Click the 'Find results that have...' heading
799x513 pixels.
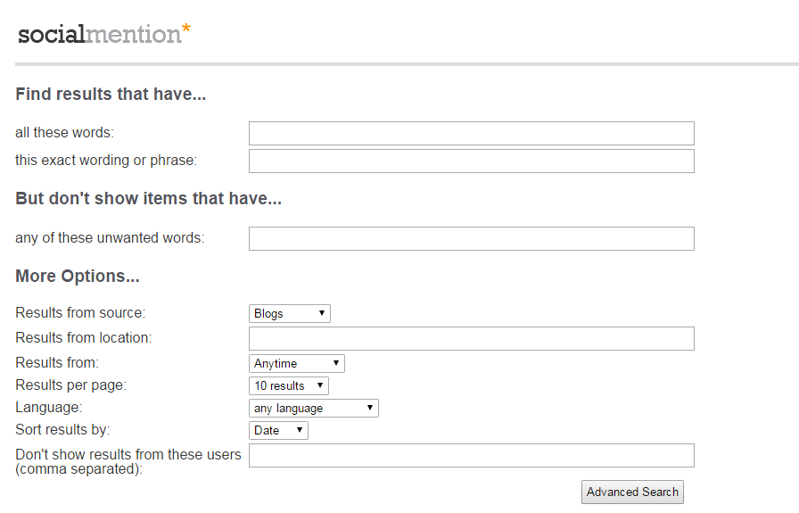point(111,94)
